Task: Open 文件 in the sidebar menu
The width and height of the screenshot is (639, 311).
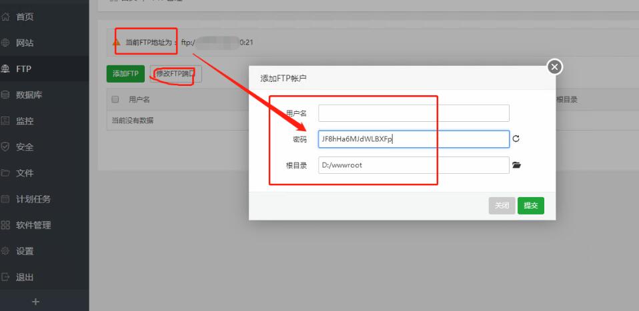Action: (x=25, y=173)
